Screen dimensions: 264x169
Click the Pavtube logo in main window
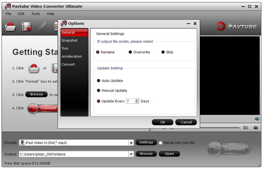[236, 26]
